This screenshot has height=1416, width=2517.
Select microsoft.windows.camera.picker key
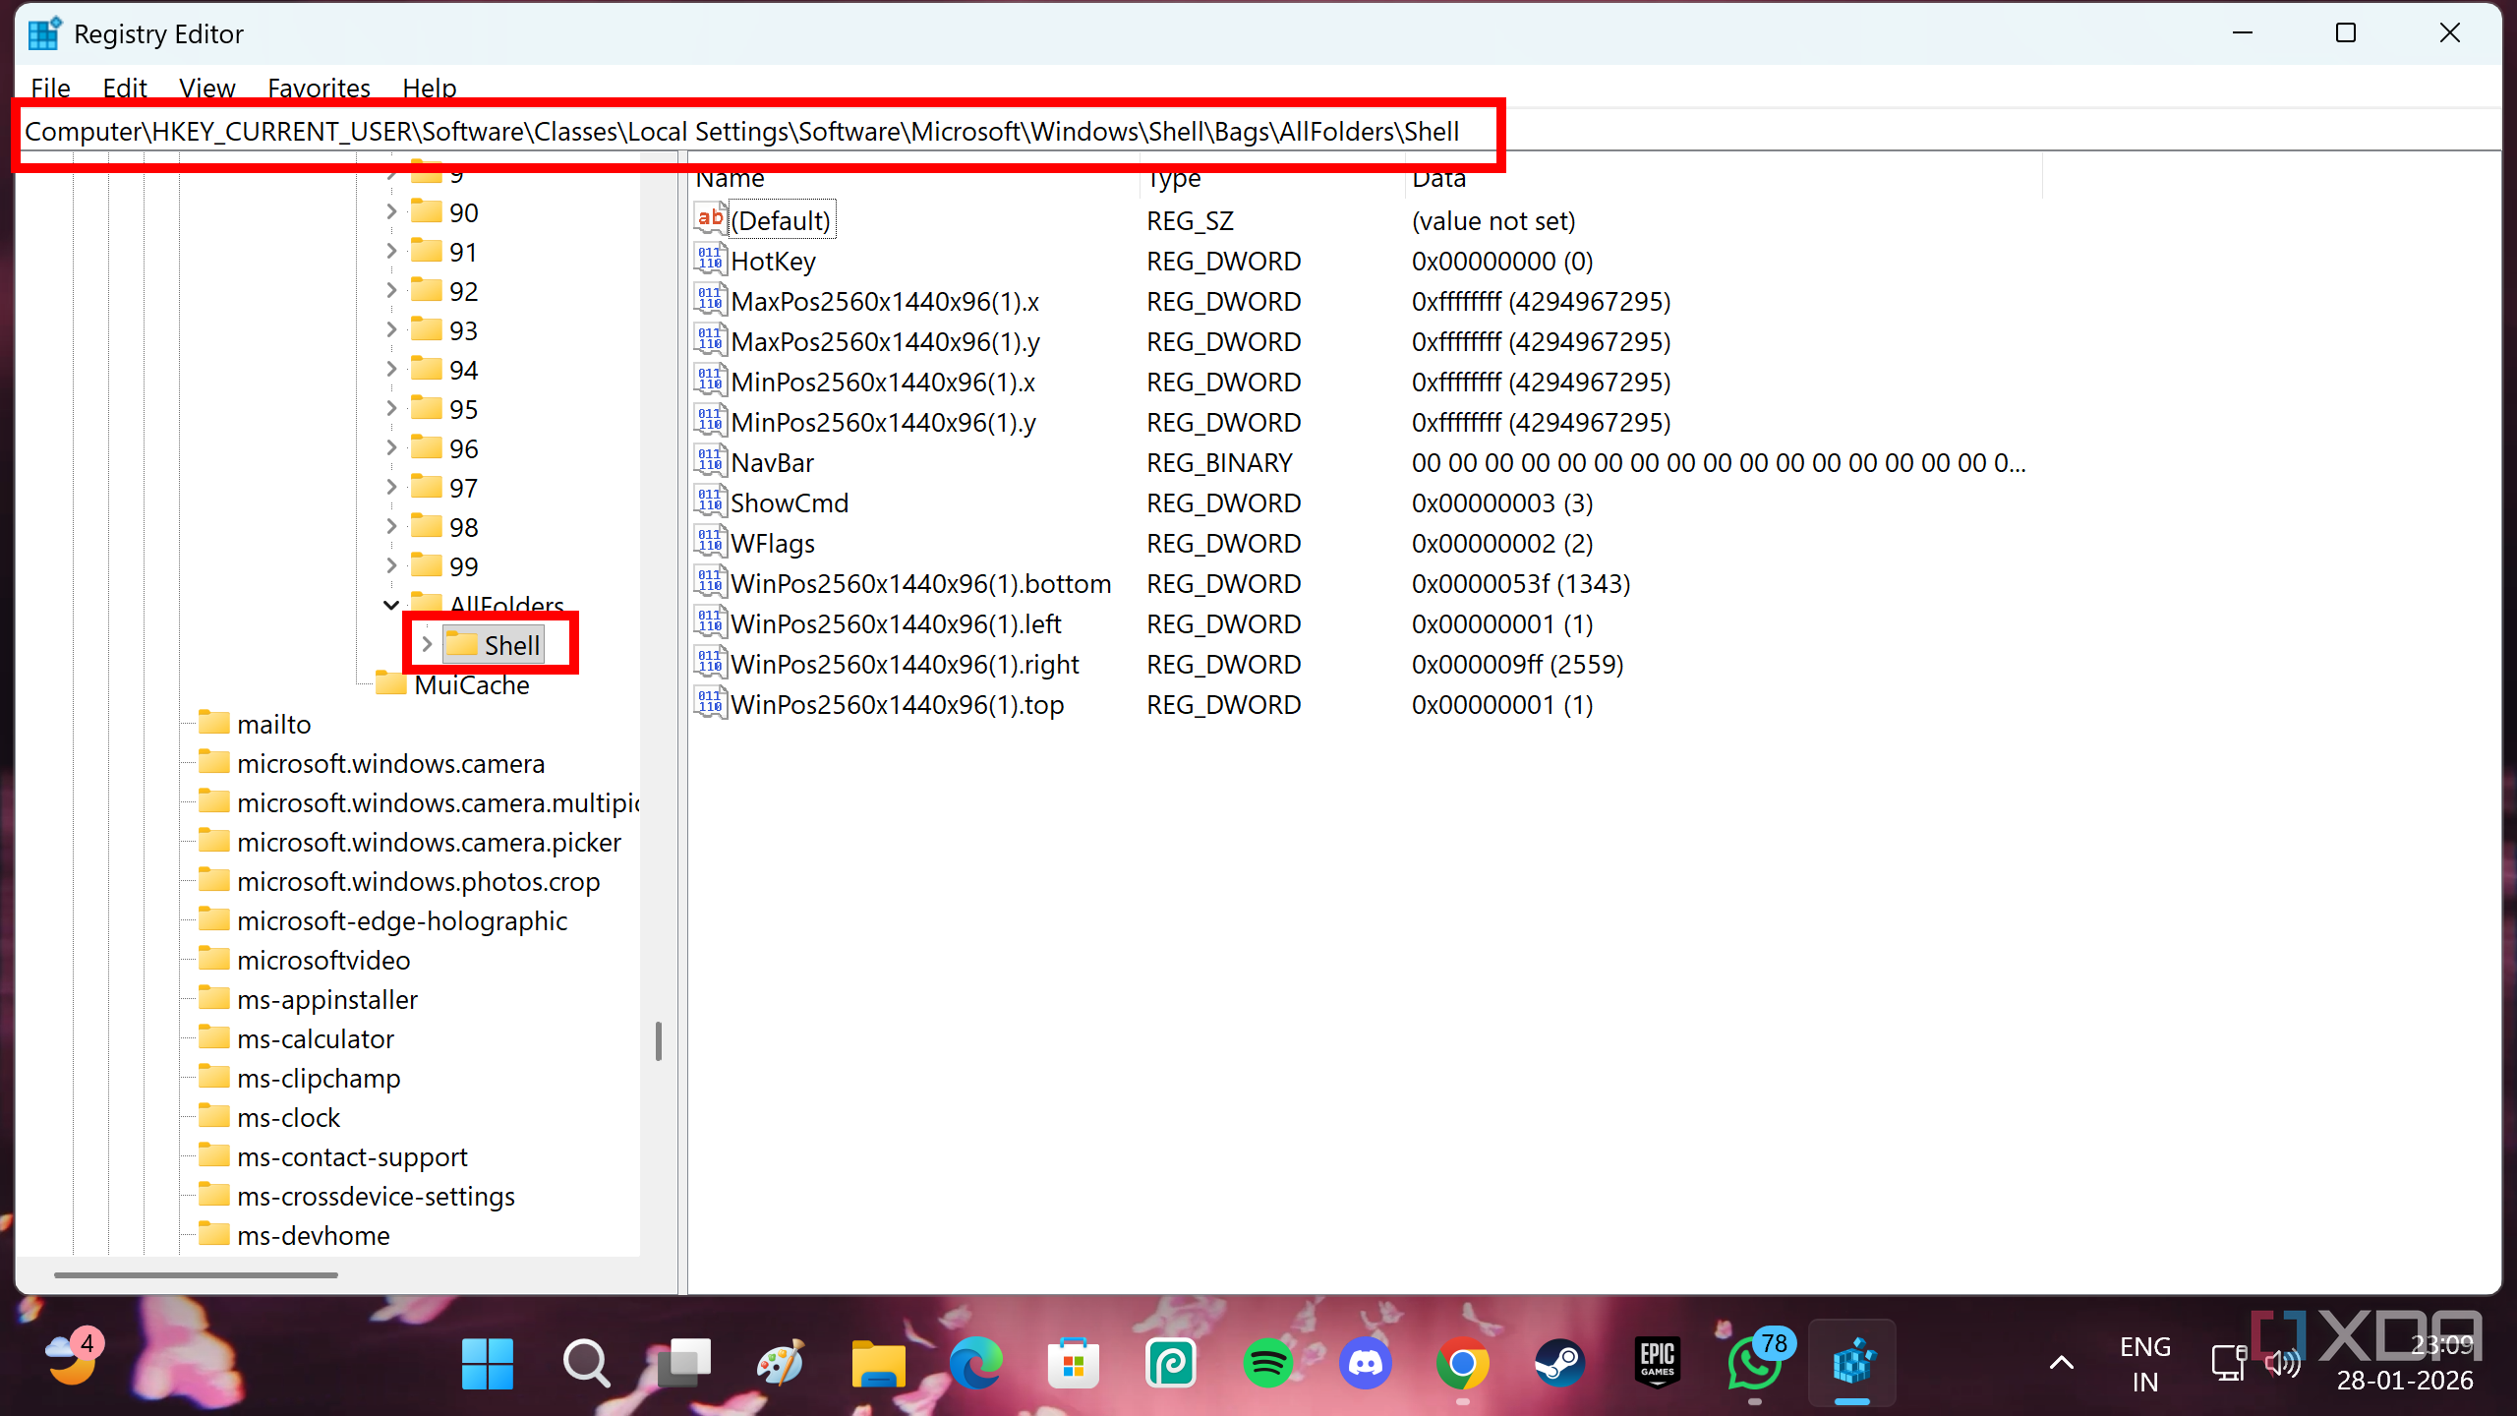[x=429, y=842]
